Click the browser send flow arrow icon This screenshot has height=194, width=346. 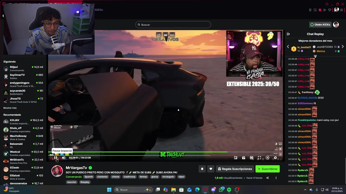[x=325, y=10]
